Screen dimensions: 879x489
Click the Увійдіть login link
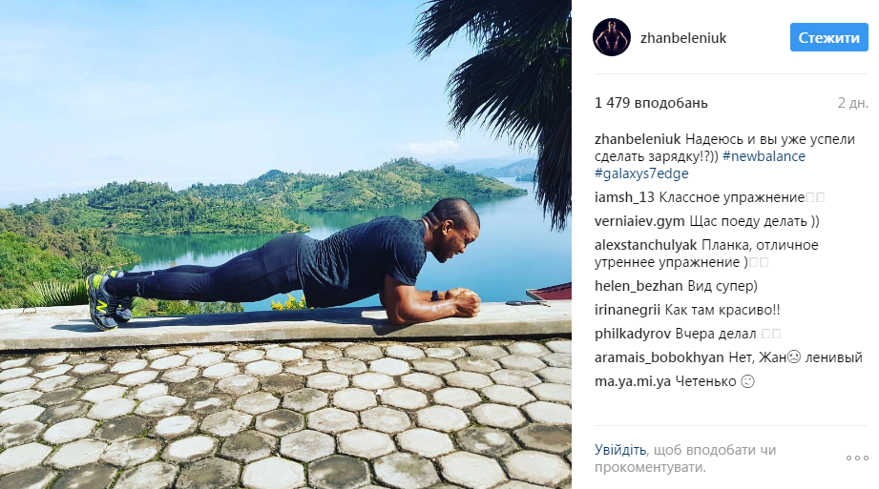tap(620, 450)
